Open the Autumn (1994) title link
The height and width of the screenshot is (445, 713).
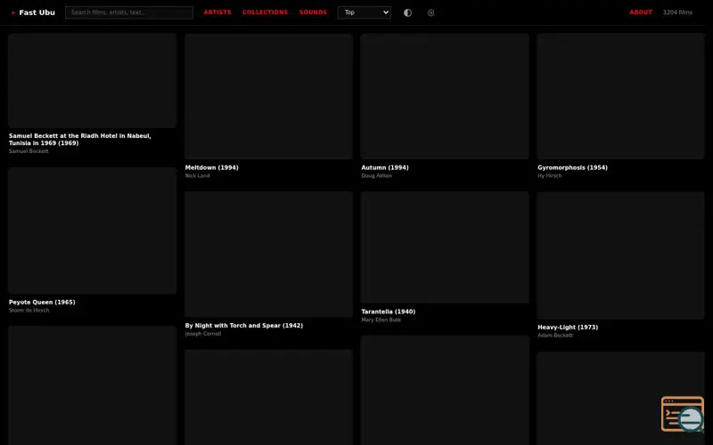(x=385, y=167)
